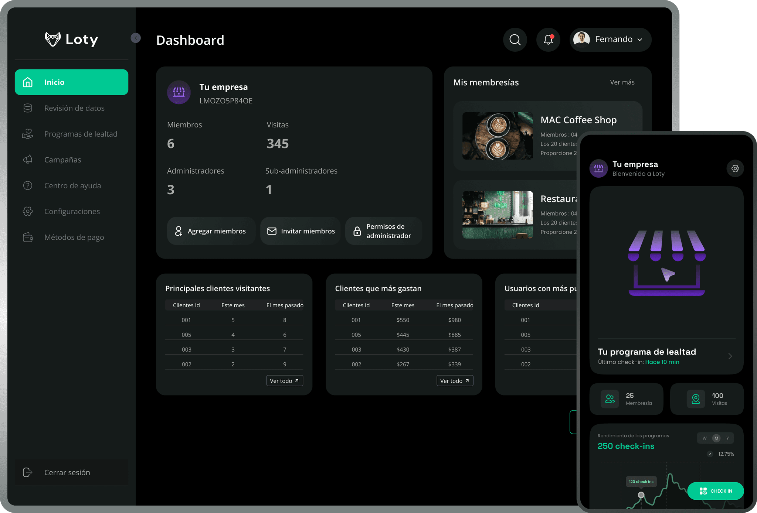757x513 pixels.
Task: Click the Loty fox logo icon
Action: 53,39
